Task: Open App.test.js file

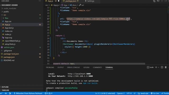Action: tap(9, 28)
